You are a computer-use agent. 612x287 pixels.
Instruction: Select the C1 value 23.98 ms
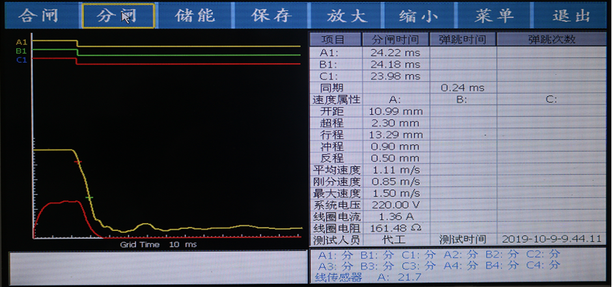396,75
